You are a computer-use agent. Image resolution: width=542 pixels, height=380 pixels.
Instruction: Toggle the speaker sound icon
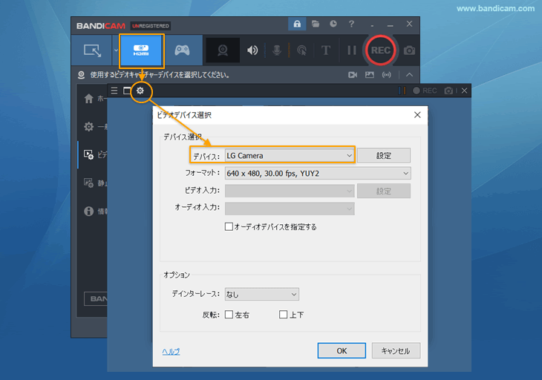252,50
